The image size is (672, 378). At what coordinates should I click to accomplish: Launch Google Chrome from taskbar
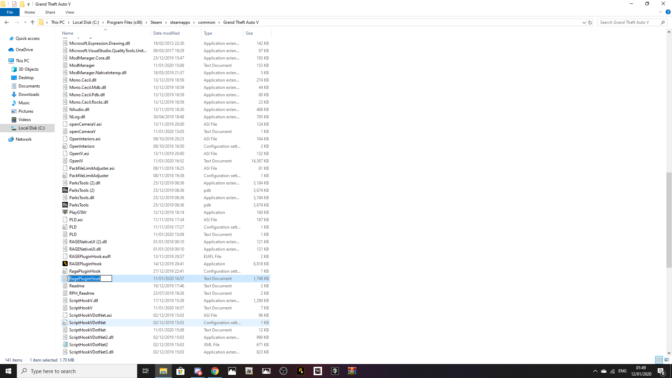point(215,371)
